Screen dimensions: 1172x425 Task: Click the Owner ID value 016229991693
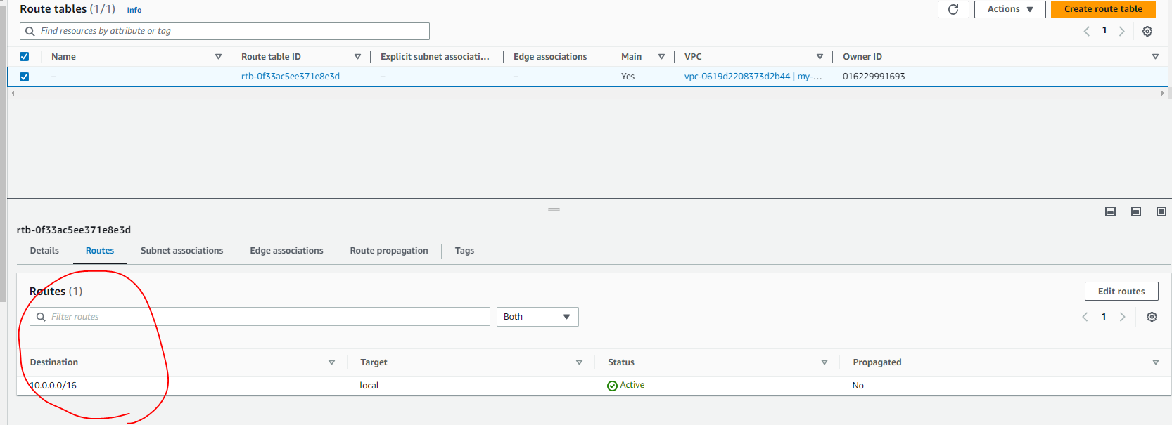(874, 77)
